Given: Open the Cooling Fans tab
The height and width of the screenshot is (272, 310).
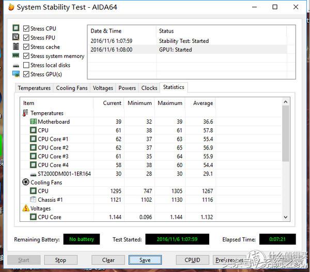Looking at the screenshot, I should click(x=72, y=88).
